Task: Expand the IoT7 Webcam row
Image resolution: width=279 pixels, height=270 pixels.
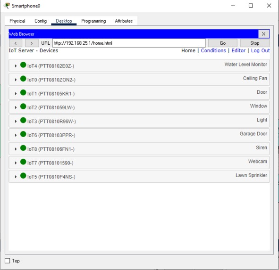Action: pos(16,163)
